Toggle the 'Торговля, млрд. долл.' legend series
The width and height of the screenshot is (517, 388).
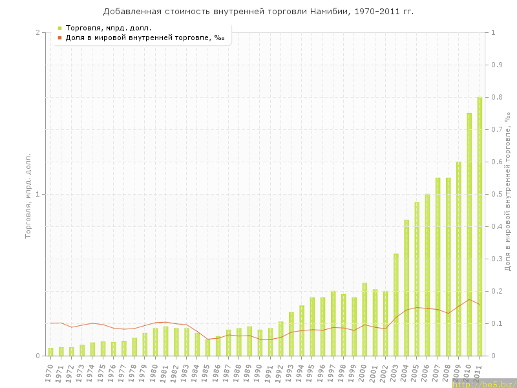108,28
